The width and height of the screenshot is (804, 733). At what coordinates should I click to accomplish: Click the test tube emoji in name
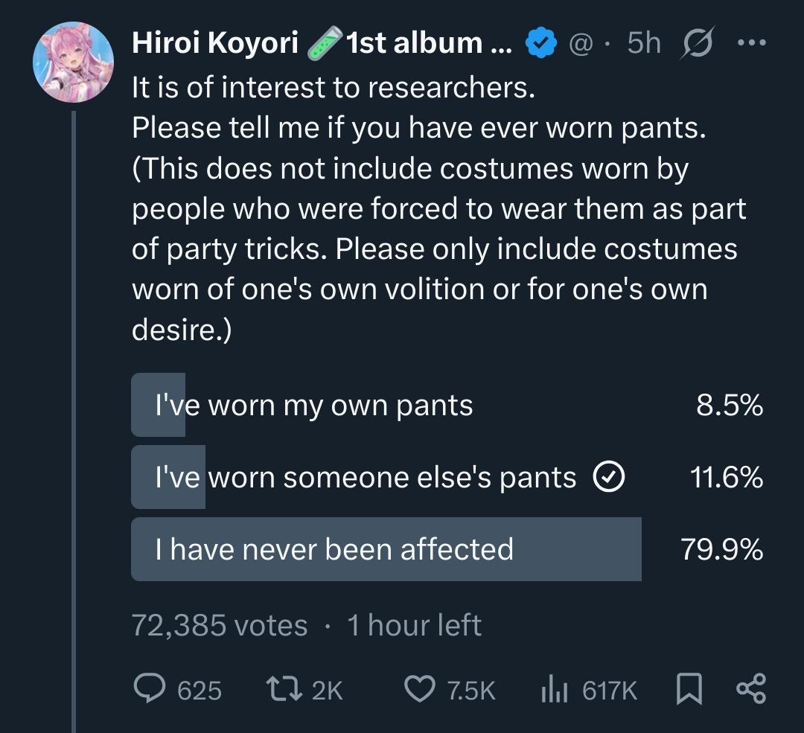[x=325, y=44]
